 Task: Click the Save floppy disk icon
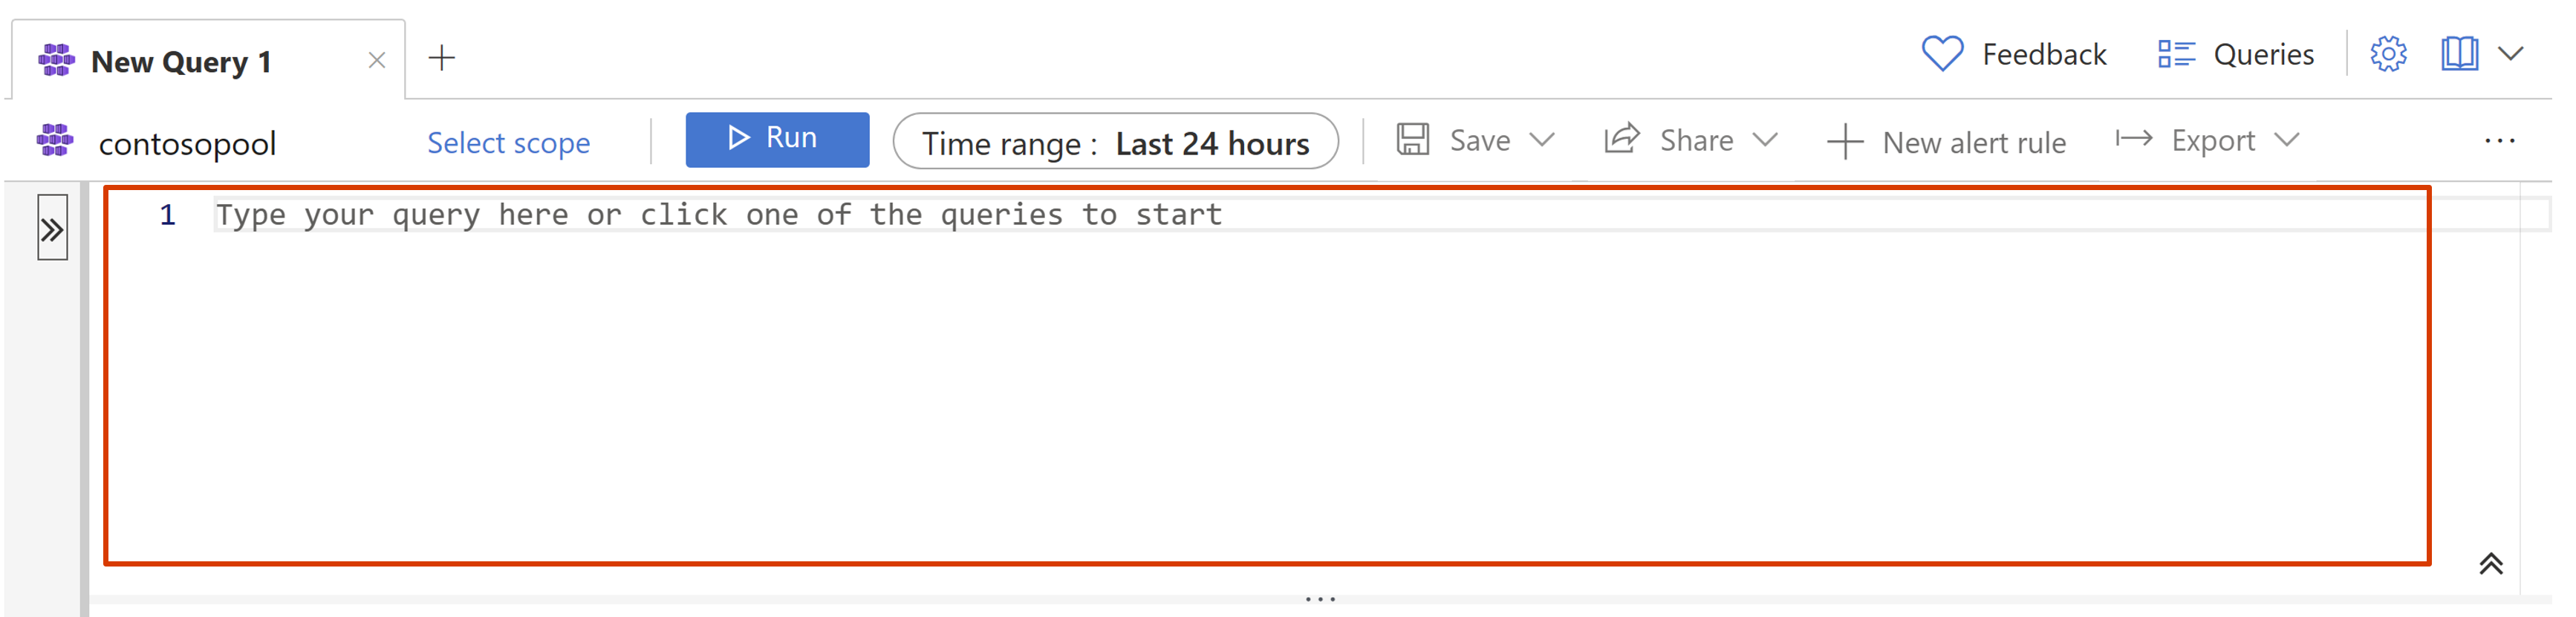1413,139
